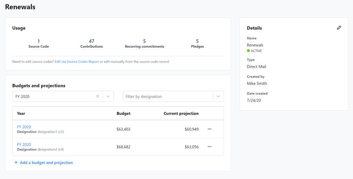Click the ACTIVE status indicator

click(x=255, y=51)
